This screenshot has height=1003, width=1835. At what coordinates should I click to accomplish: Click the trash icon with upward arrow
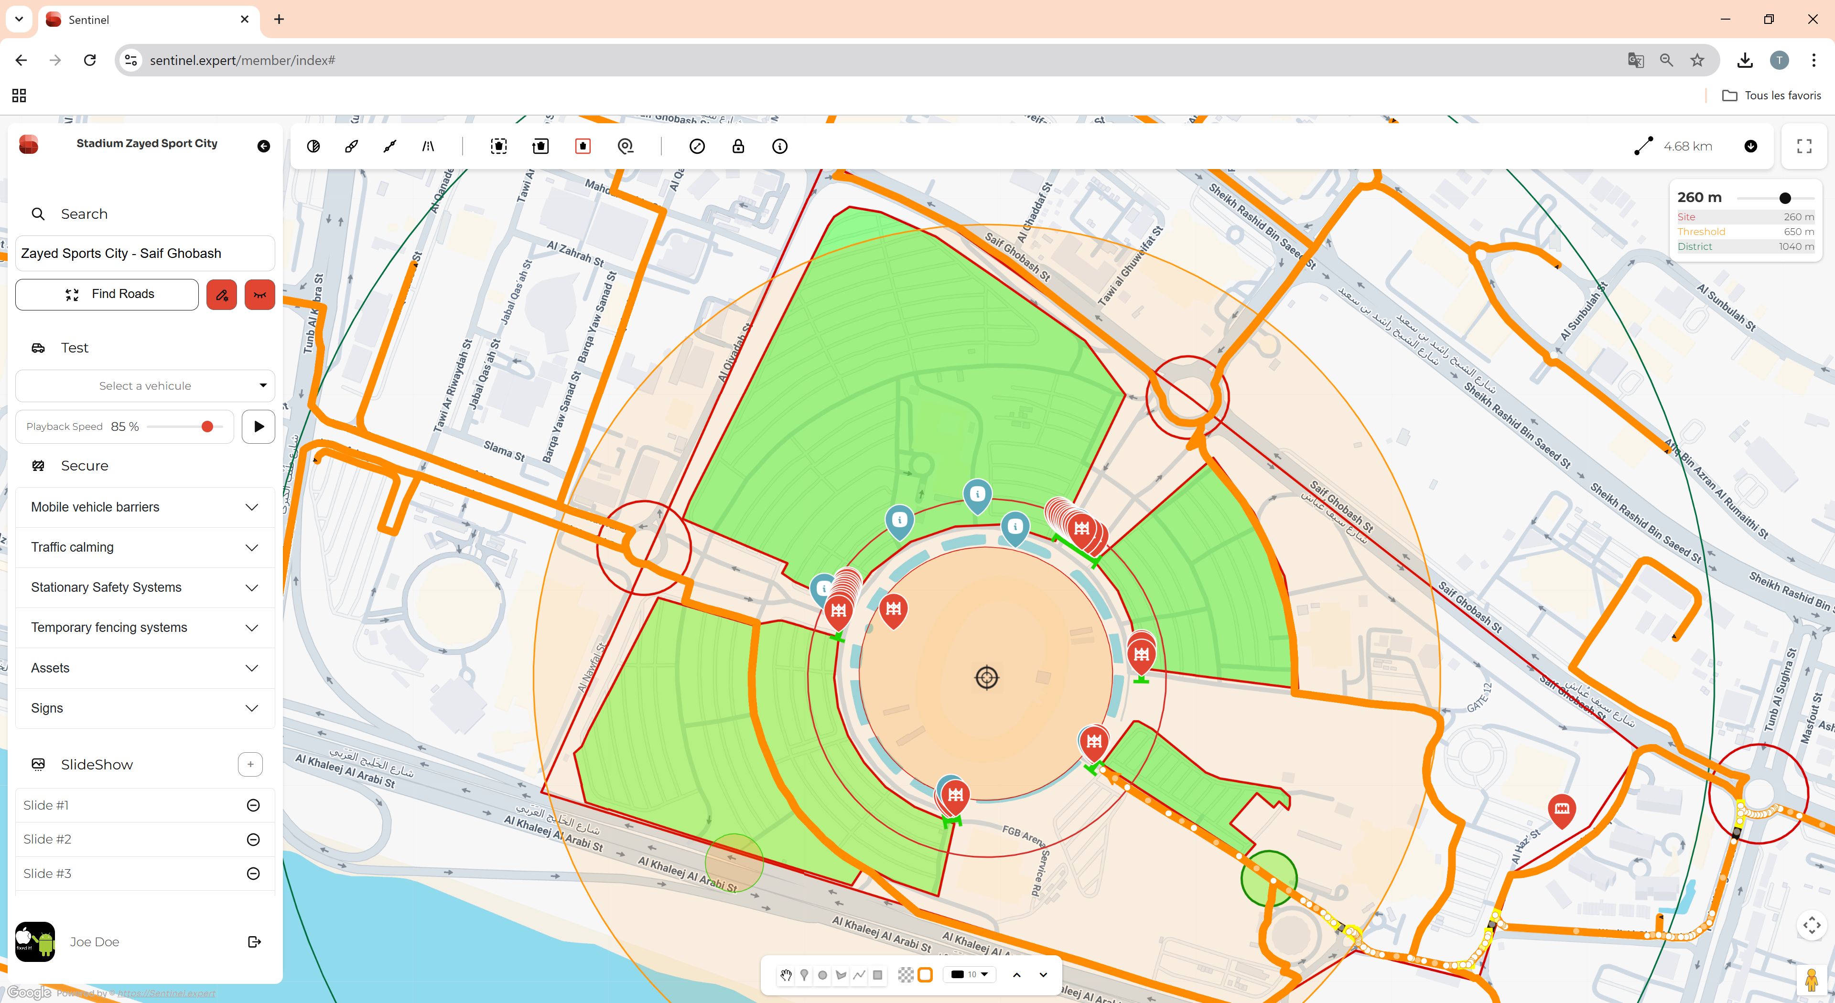point(540,146)
